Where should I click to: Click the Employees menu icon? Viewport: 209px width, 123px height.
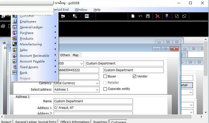pyautogui.click(x=15, y=21)
